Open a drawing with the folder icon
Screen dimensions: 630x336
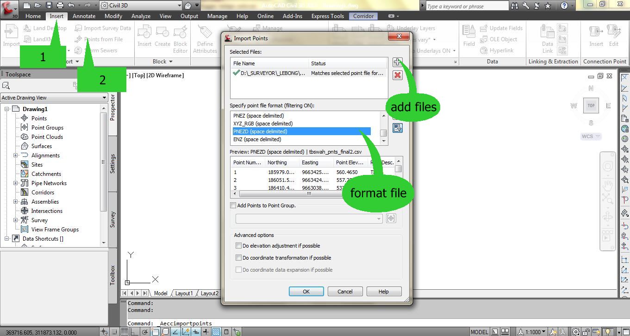pos(38,6)
